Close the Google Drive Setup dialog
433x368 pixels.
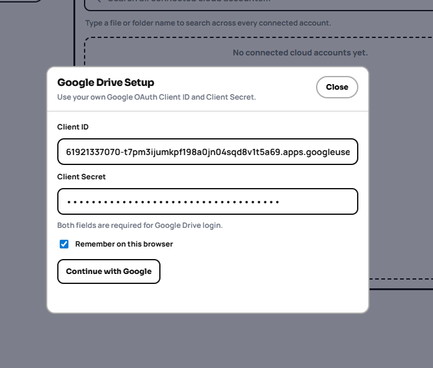[x=337, y=87]
